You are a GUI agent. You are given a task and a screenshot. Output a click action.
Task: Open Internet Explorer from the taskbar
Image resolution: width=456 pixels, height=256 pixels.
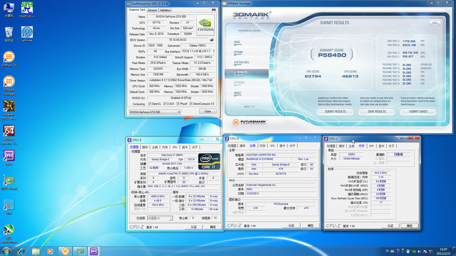click(x=21, y=251)
